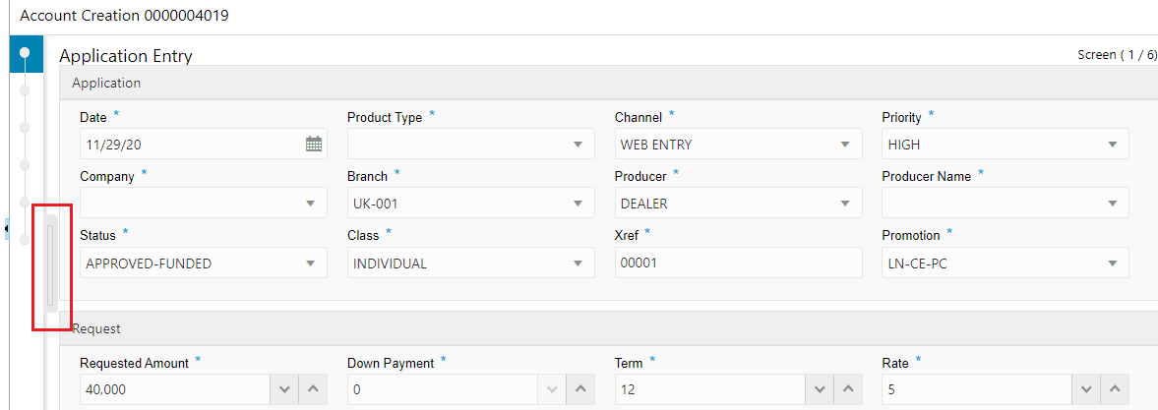1158x410 pixels.
Task: Click the Account Creation 0000004019 title
Action: tap(124, 16)
